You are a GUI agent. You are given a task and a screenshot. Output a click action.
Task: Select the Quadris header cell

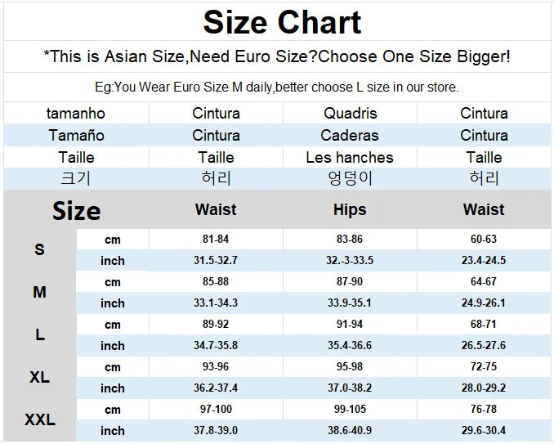coord(350,114)
